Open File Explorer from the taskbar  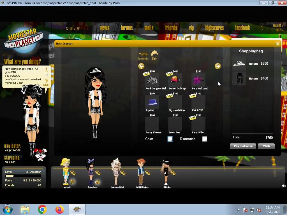click(x=25, y=209)
